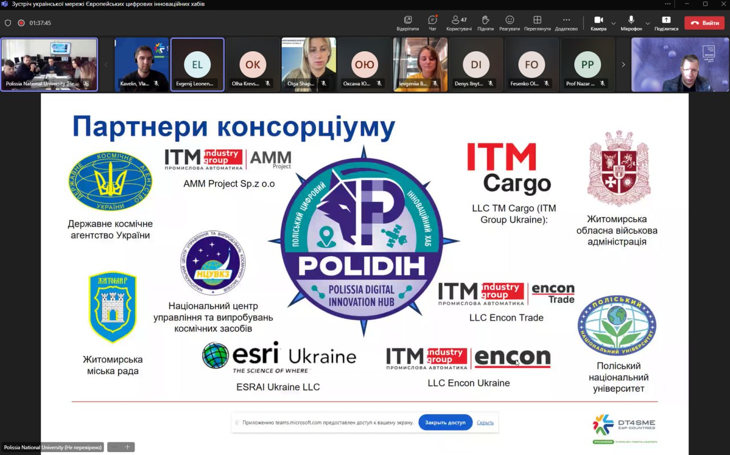Raise hand with the Підняти icon
Screen dimensions: 730x455
click(485, 22)
